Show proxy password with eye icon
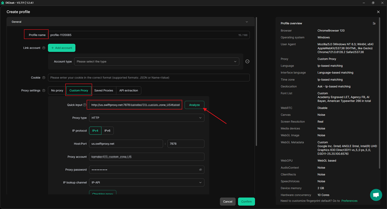Screen dimensions: 387x209 coord(200,170)
